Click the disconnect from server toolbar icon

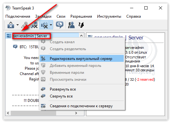(11, 25)
